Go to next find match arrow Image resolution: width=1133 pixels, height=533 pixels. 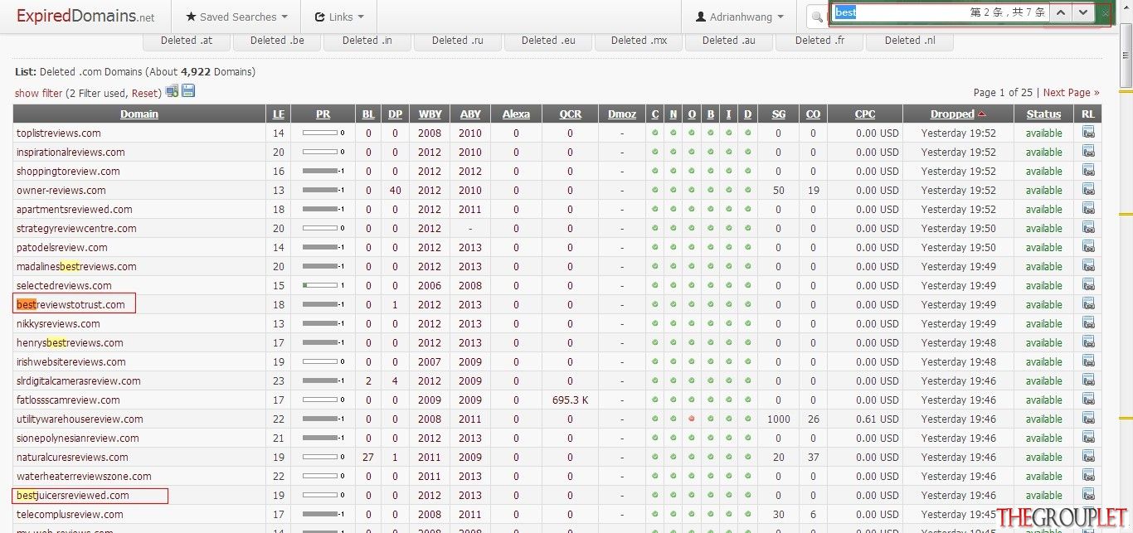(1082, 12)
